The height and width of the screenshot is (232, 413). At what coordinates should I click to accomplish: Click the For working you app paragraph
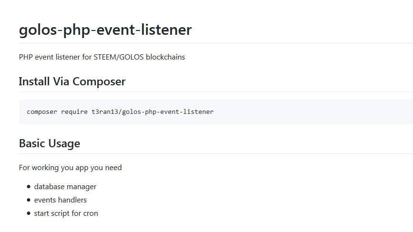[x=71, y=168]
